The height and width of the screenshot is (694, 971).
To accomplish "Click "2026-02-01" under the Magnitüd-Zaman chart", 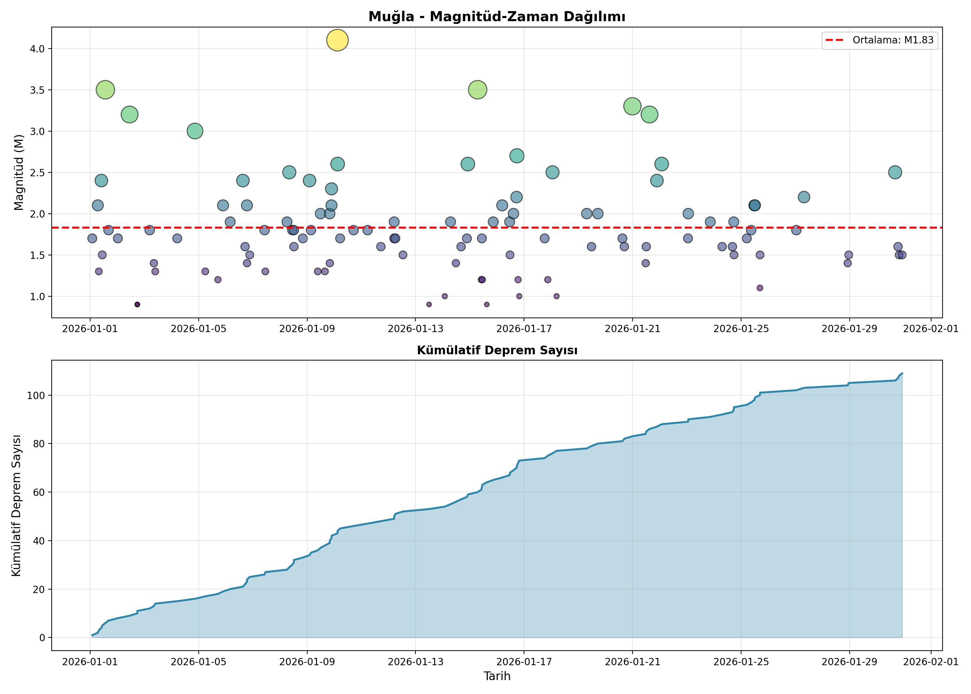I will 931,329.
